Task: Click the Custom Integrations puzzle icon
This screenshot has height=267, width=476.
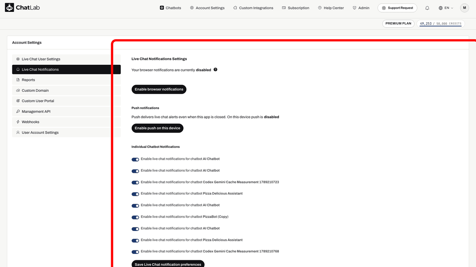Action: [x=235, y=8]
